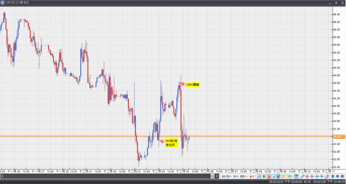This screenshot has width=346, height=184.
Task: Click the green candlestick toolbar icon
Action: point(264,176)
